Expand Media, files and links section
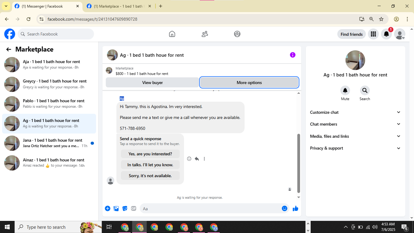Screen dimensions: 414x233 point(355,136)
